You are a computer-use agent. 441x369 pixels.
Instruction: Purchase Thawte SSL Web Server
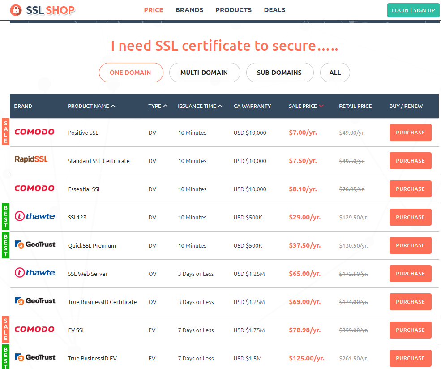411,274
